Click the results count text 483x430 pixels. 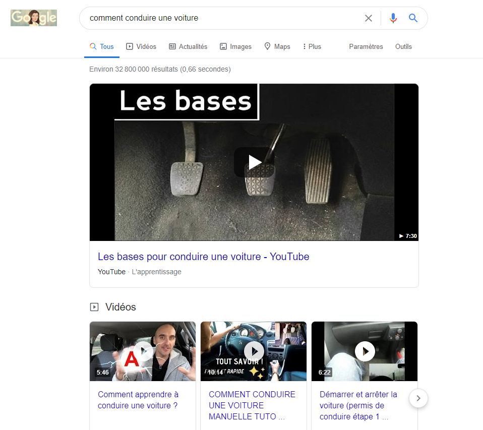pyautogui.click(x=160, y=69)
